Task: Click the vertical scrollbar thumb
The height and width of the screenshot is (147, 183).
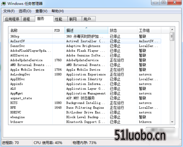Action: point(172,36)
